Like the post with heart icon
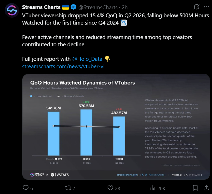 coord(110,188)
